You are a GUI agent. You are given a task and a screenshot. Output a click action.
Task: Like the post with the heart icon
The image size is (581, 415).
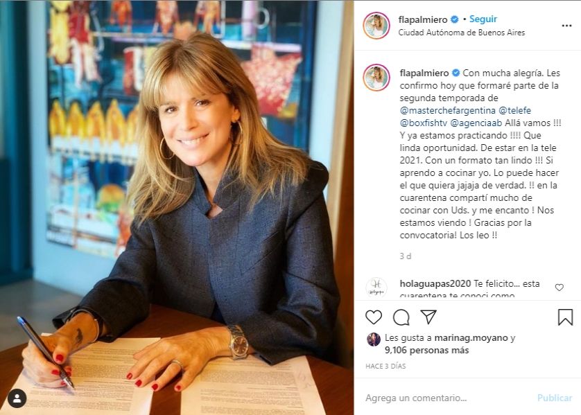point(374,317)
